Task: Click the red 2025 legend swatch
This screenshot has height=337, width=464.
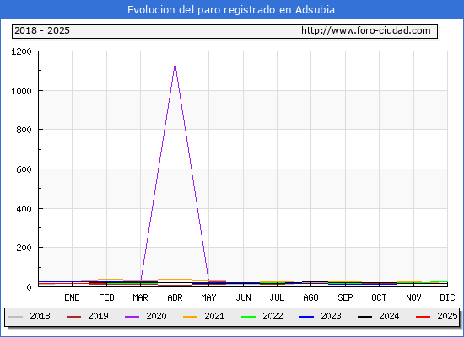Action: (424, 317)
